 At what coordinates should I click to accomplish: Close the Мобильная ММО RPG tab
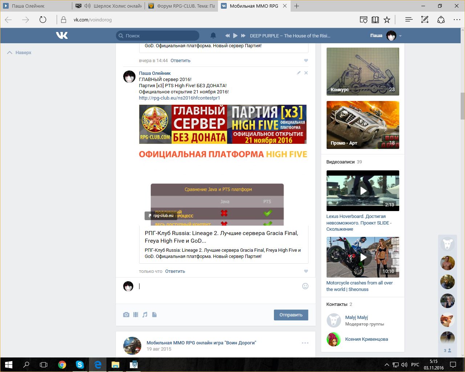click(x=285, y=6)
